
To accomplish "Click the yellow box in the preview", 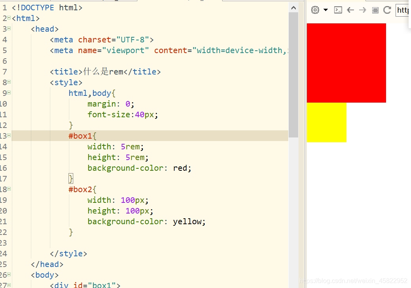I will pyautogui.click(x=327, y=122).
